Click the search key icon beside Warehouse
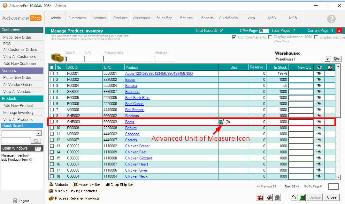 [337, 59]
